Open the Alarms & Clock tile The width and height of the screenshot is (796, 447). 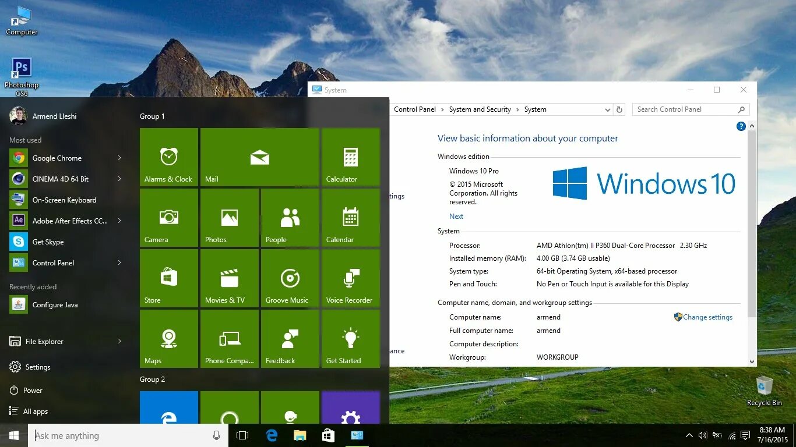click(x=169, y=157)
